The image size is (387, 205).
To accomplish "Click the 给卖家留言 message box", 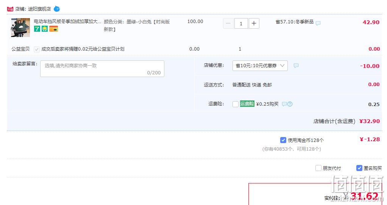I will [102, 69].
